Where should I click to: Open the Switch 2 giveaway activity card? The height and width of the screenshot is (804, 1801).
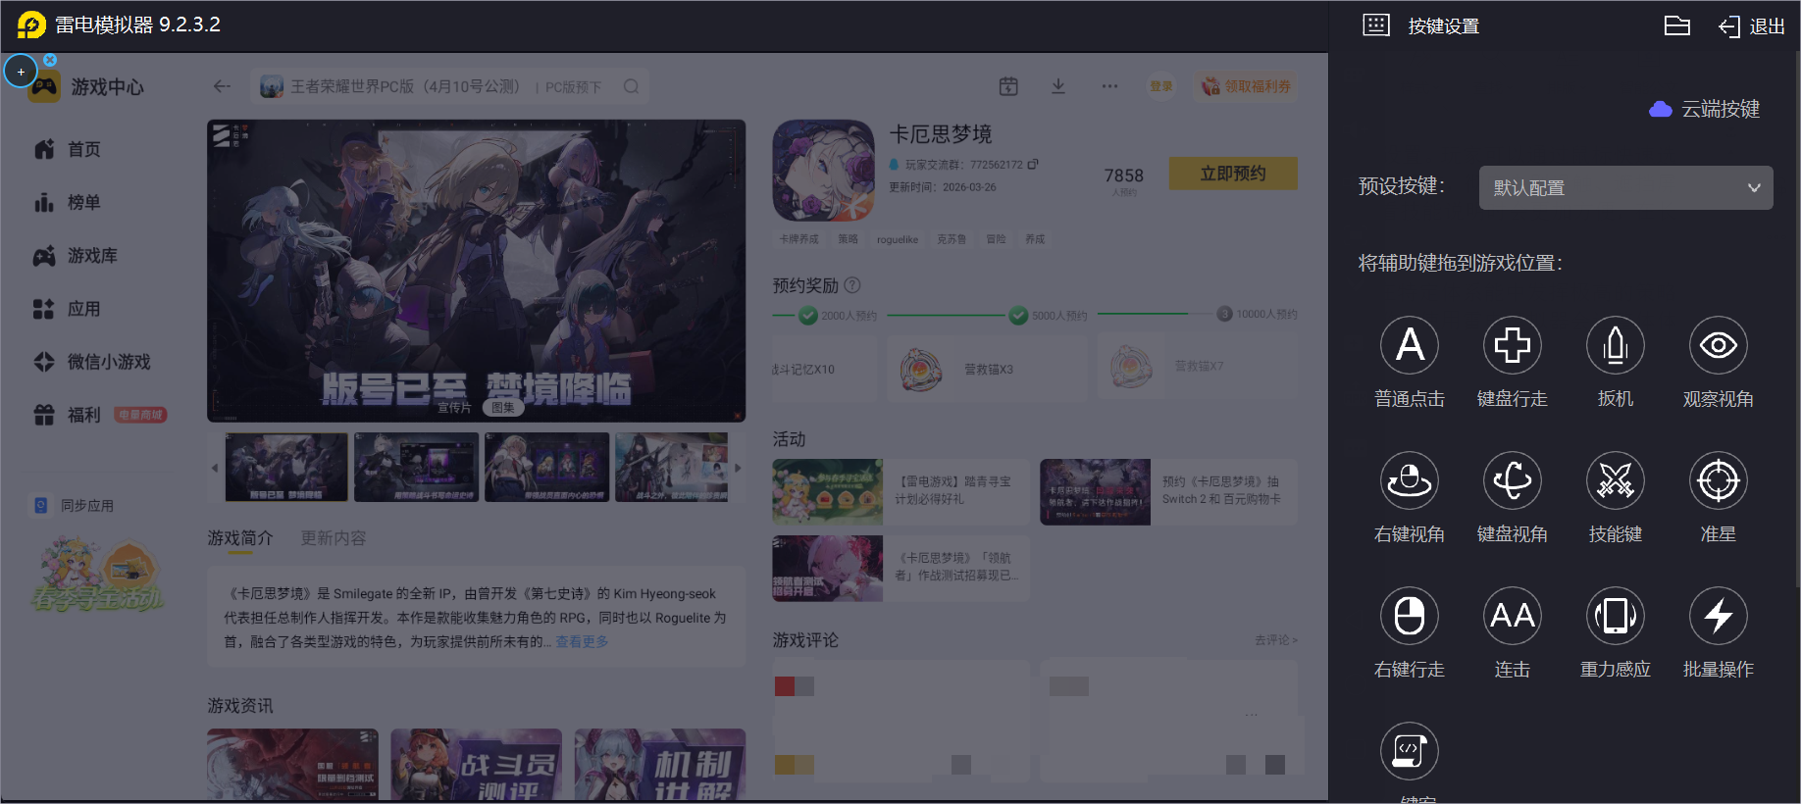click(1169, 492)
